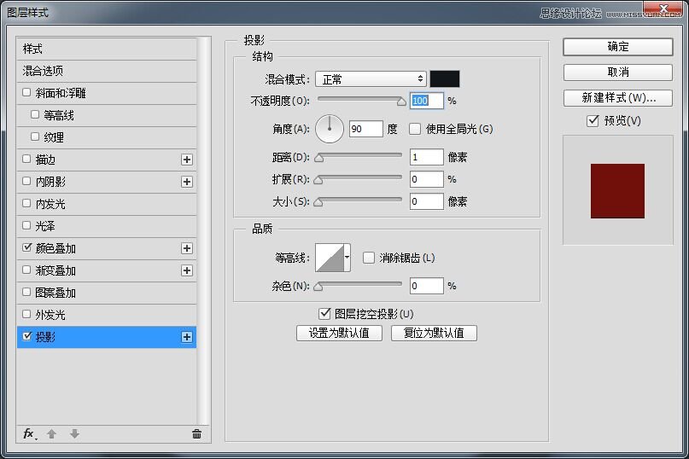Toggle 消除锯齿 checkbox
The width and height of the screenshot is (689, 459).
click(x=369, y=258)
